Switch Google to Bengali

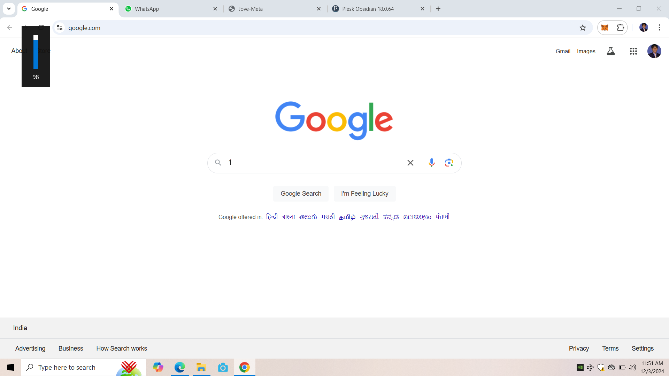(288, 217)
